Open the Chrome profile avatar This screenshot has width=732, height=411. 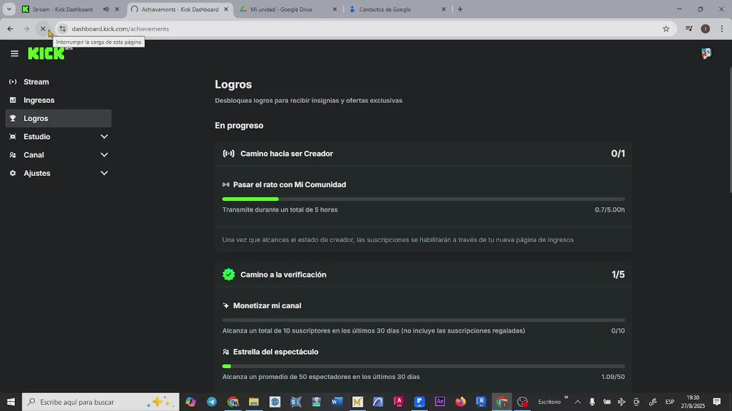pyautogui.click(x=705, y=29)
